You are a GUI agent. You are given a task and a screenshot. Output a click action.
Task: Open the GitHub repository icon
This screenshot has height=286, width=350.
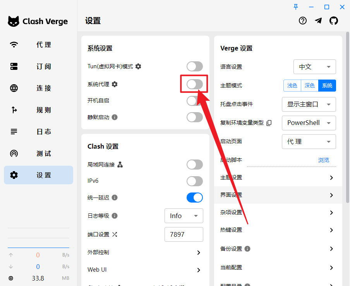click(x=334, y=21)
